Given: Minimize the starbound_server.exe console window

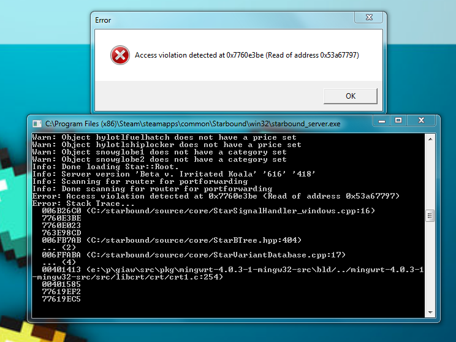Looking at the screenshot, I should click(382, 121).
